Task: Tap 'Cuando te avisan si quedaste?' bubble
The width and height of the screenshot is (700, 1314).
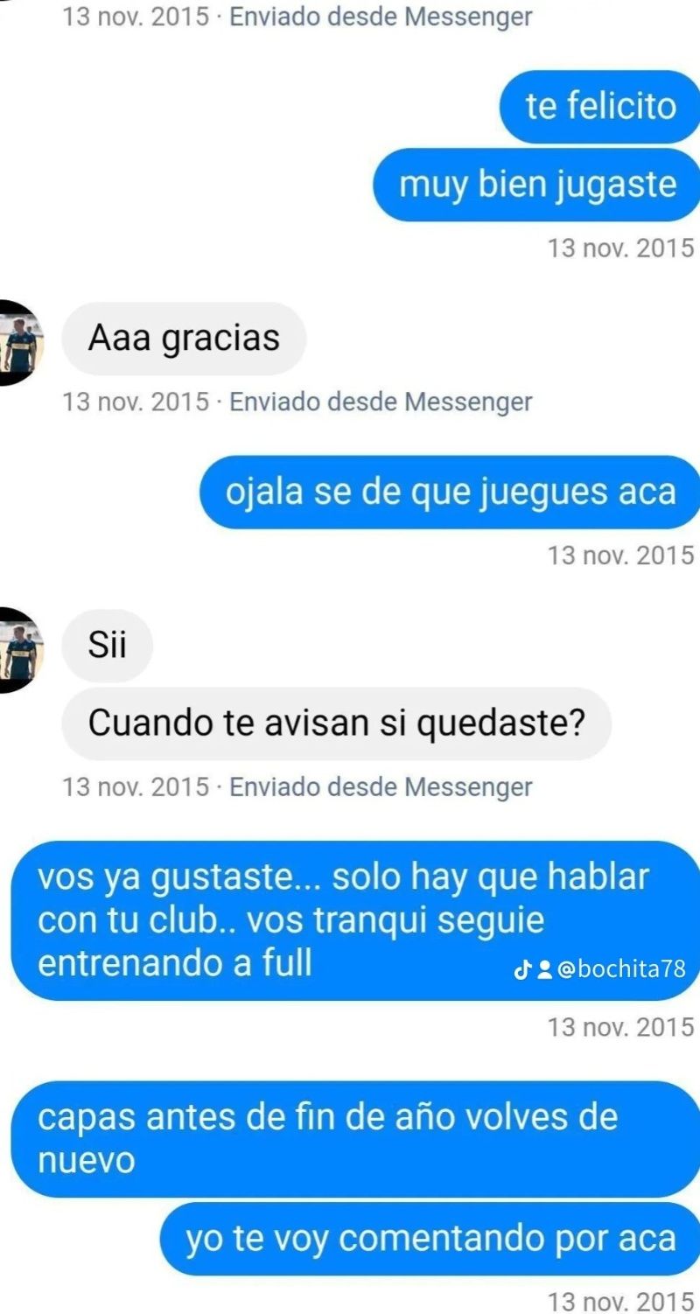Action: pos(336,723)
